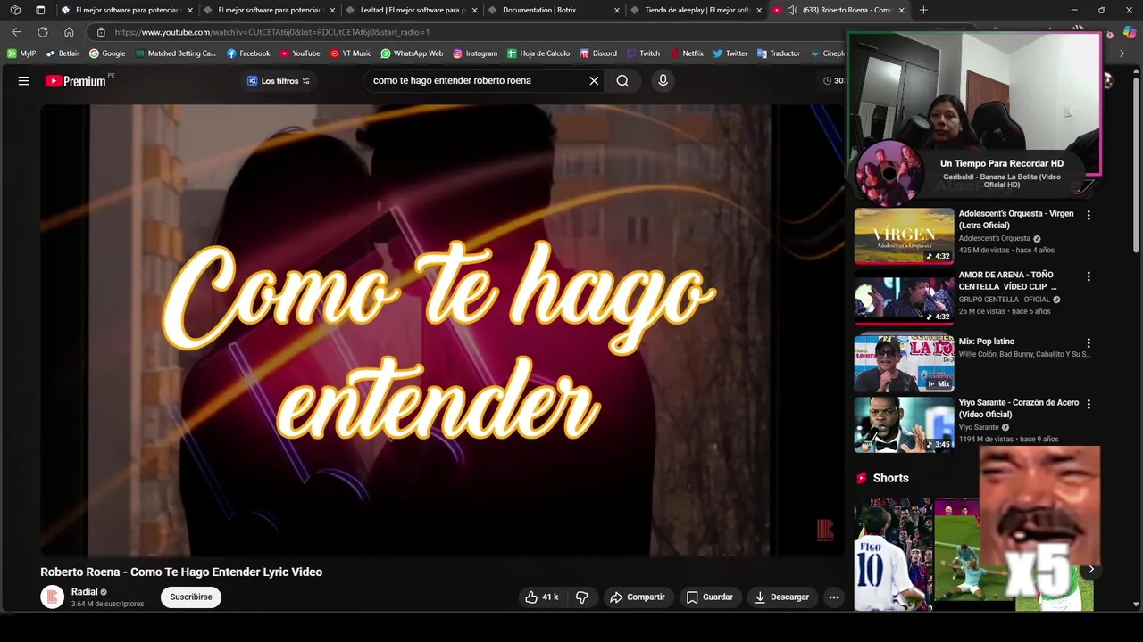Open YouTube bookmark

(300, 53)
